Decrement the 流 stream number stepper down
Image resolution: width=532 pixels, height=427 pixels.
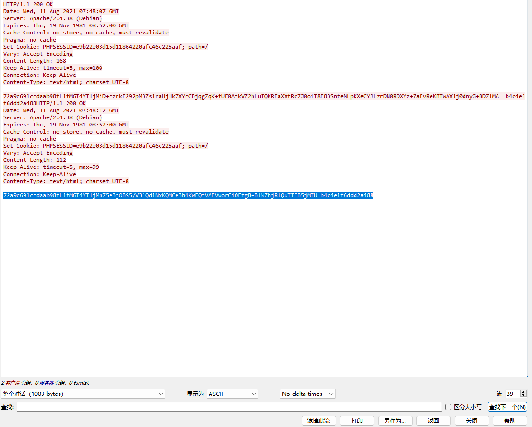click(523, 396)
